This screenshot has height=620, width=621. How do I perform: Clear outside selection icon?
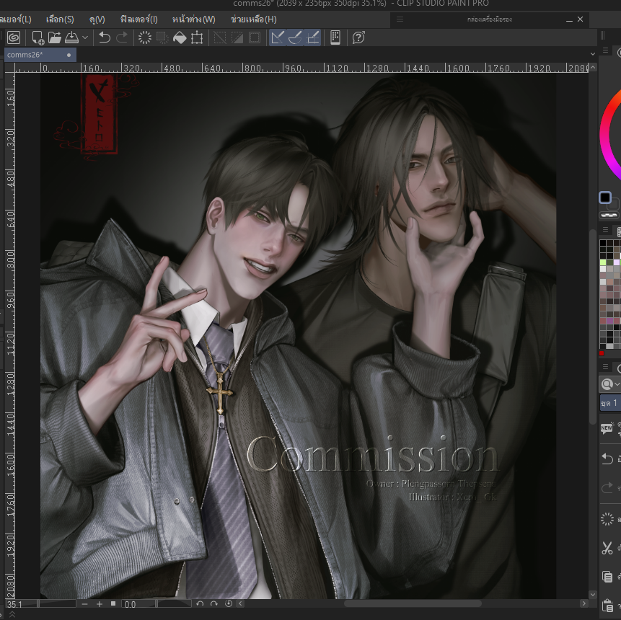162,37
